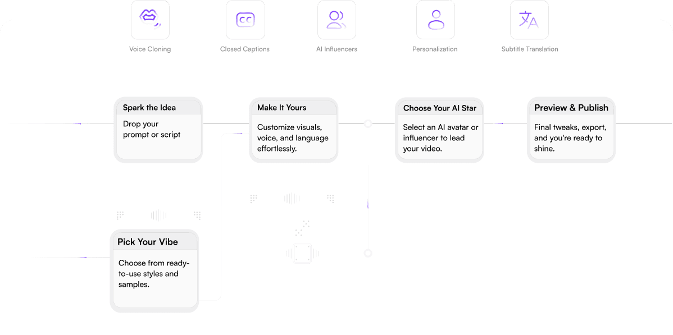
Task: Click the waveform icon below Make It Yours card
Action: pyautogui.click(x=292, y=198)
